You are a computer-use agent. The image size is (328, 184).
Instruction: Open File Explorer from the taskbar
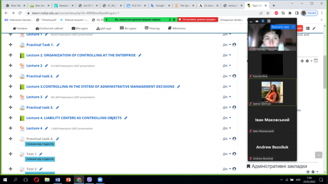click(47, 179)
